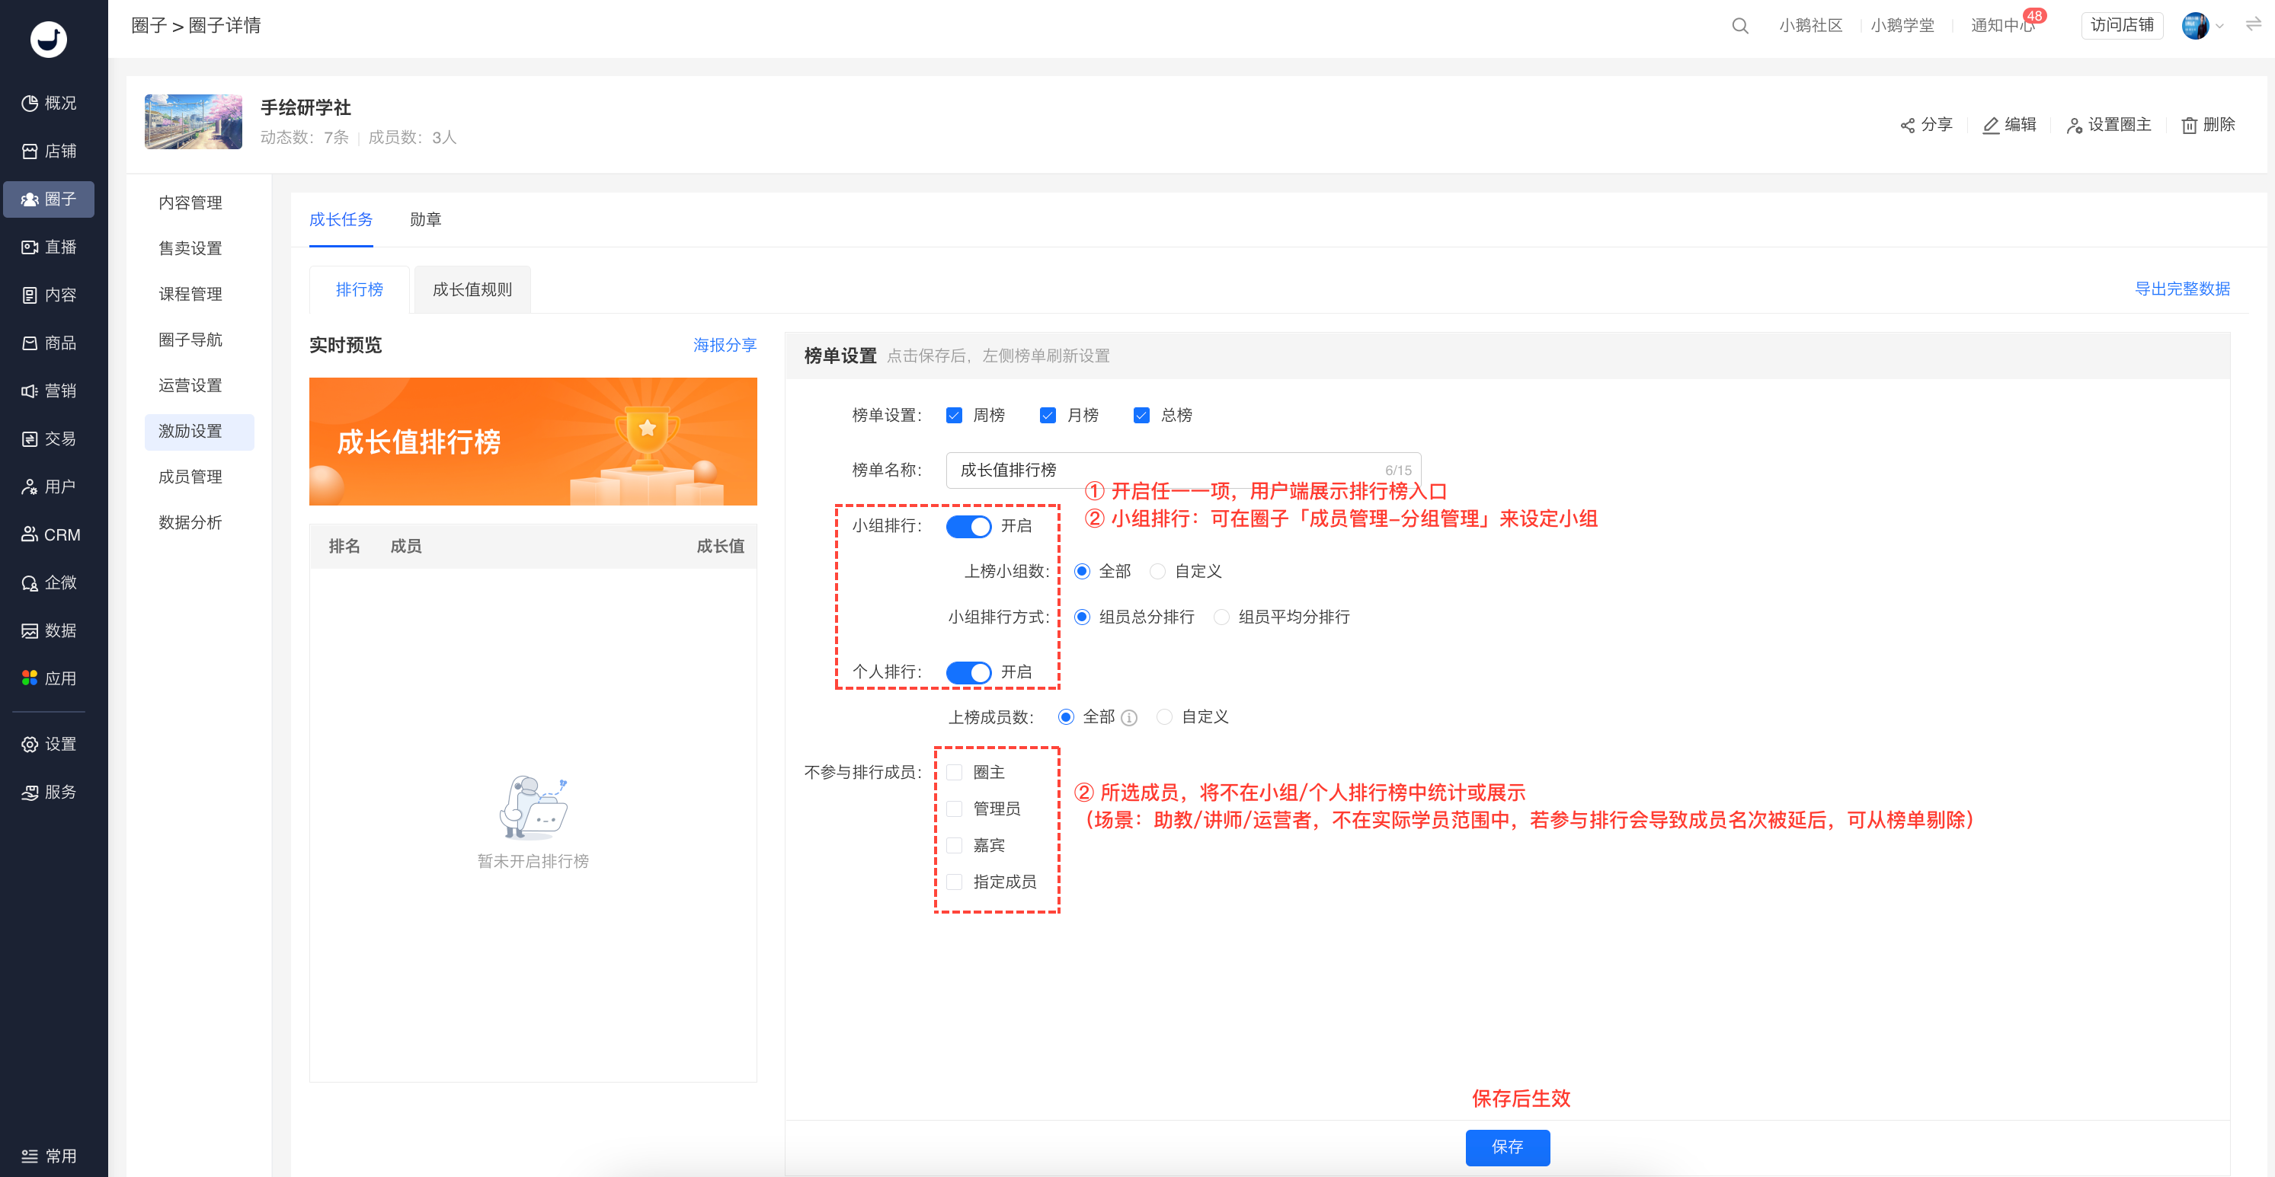This screenshot has height=1177, width=2275.
Task: Toggle the 周榜 checkbox
Action: 954,416
